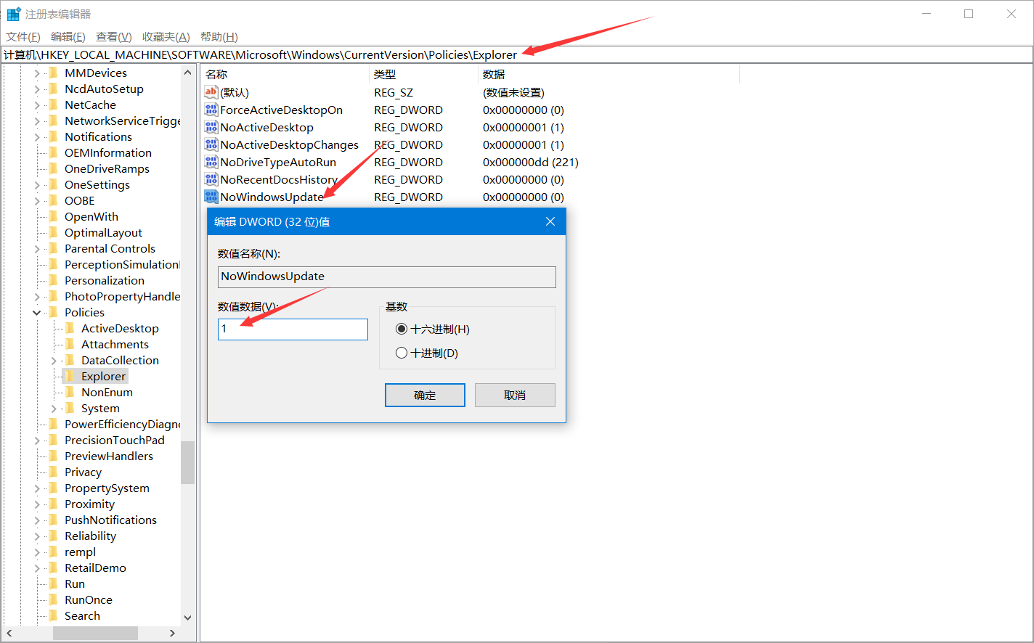Screen dimensions: 1034x643
Task: Open the 查看(V) menu
Action: point(114,36)
